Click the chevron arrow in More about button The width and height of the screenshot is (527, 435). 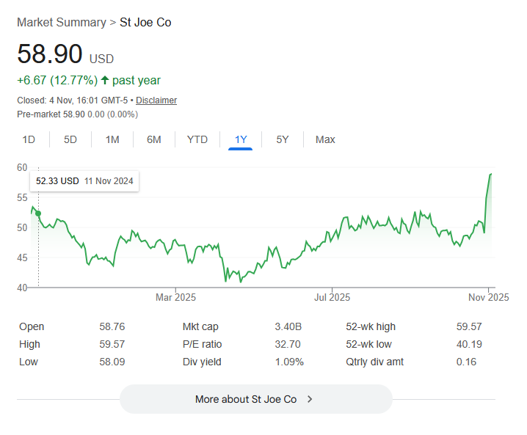coord(310,399)
